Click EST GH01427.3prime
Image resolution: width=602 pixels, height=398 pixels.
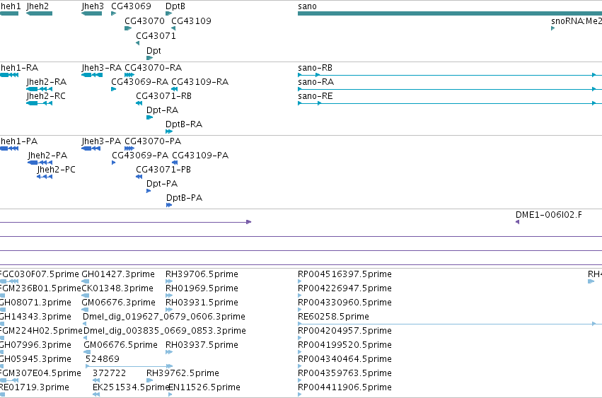click(118, 274)
